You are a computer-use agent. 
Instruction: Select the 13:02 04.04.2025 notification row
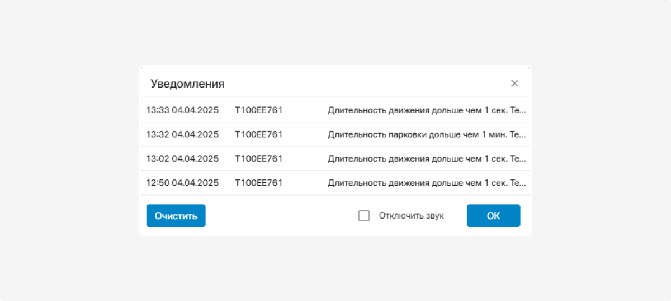335,158
